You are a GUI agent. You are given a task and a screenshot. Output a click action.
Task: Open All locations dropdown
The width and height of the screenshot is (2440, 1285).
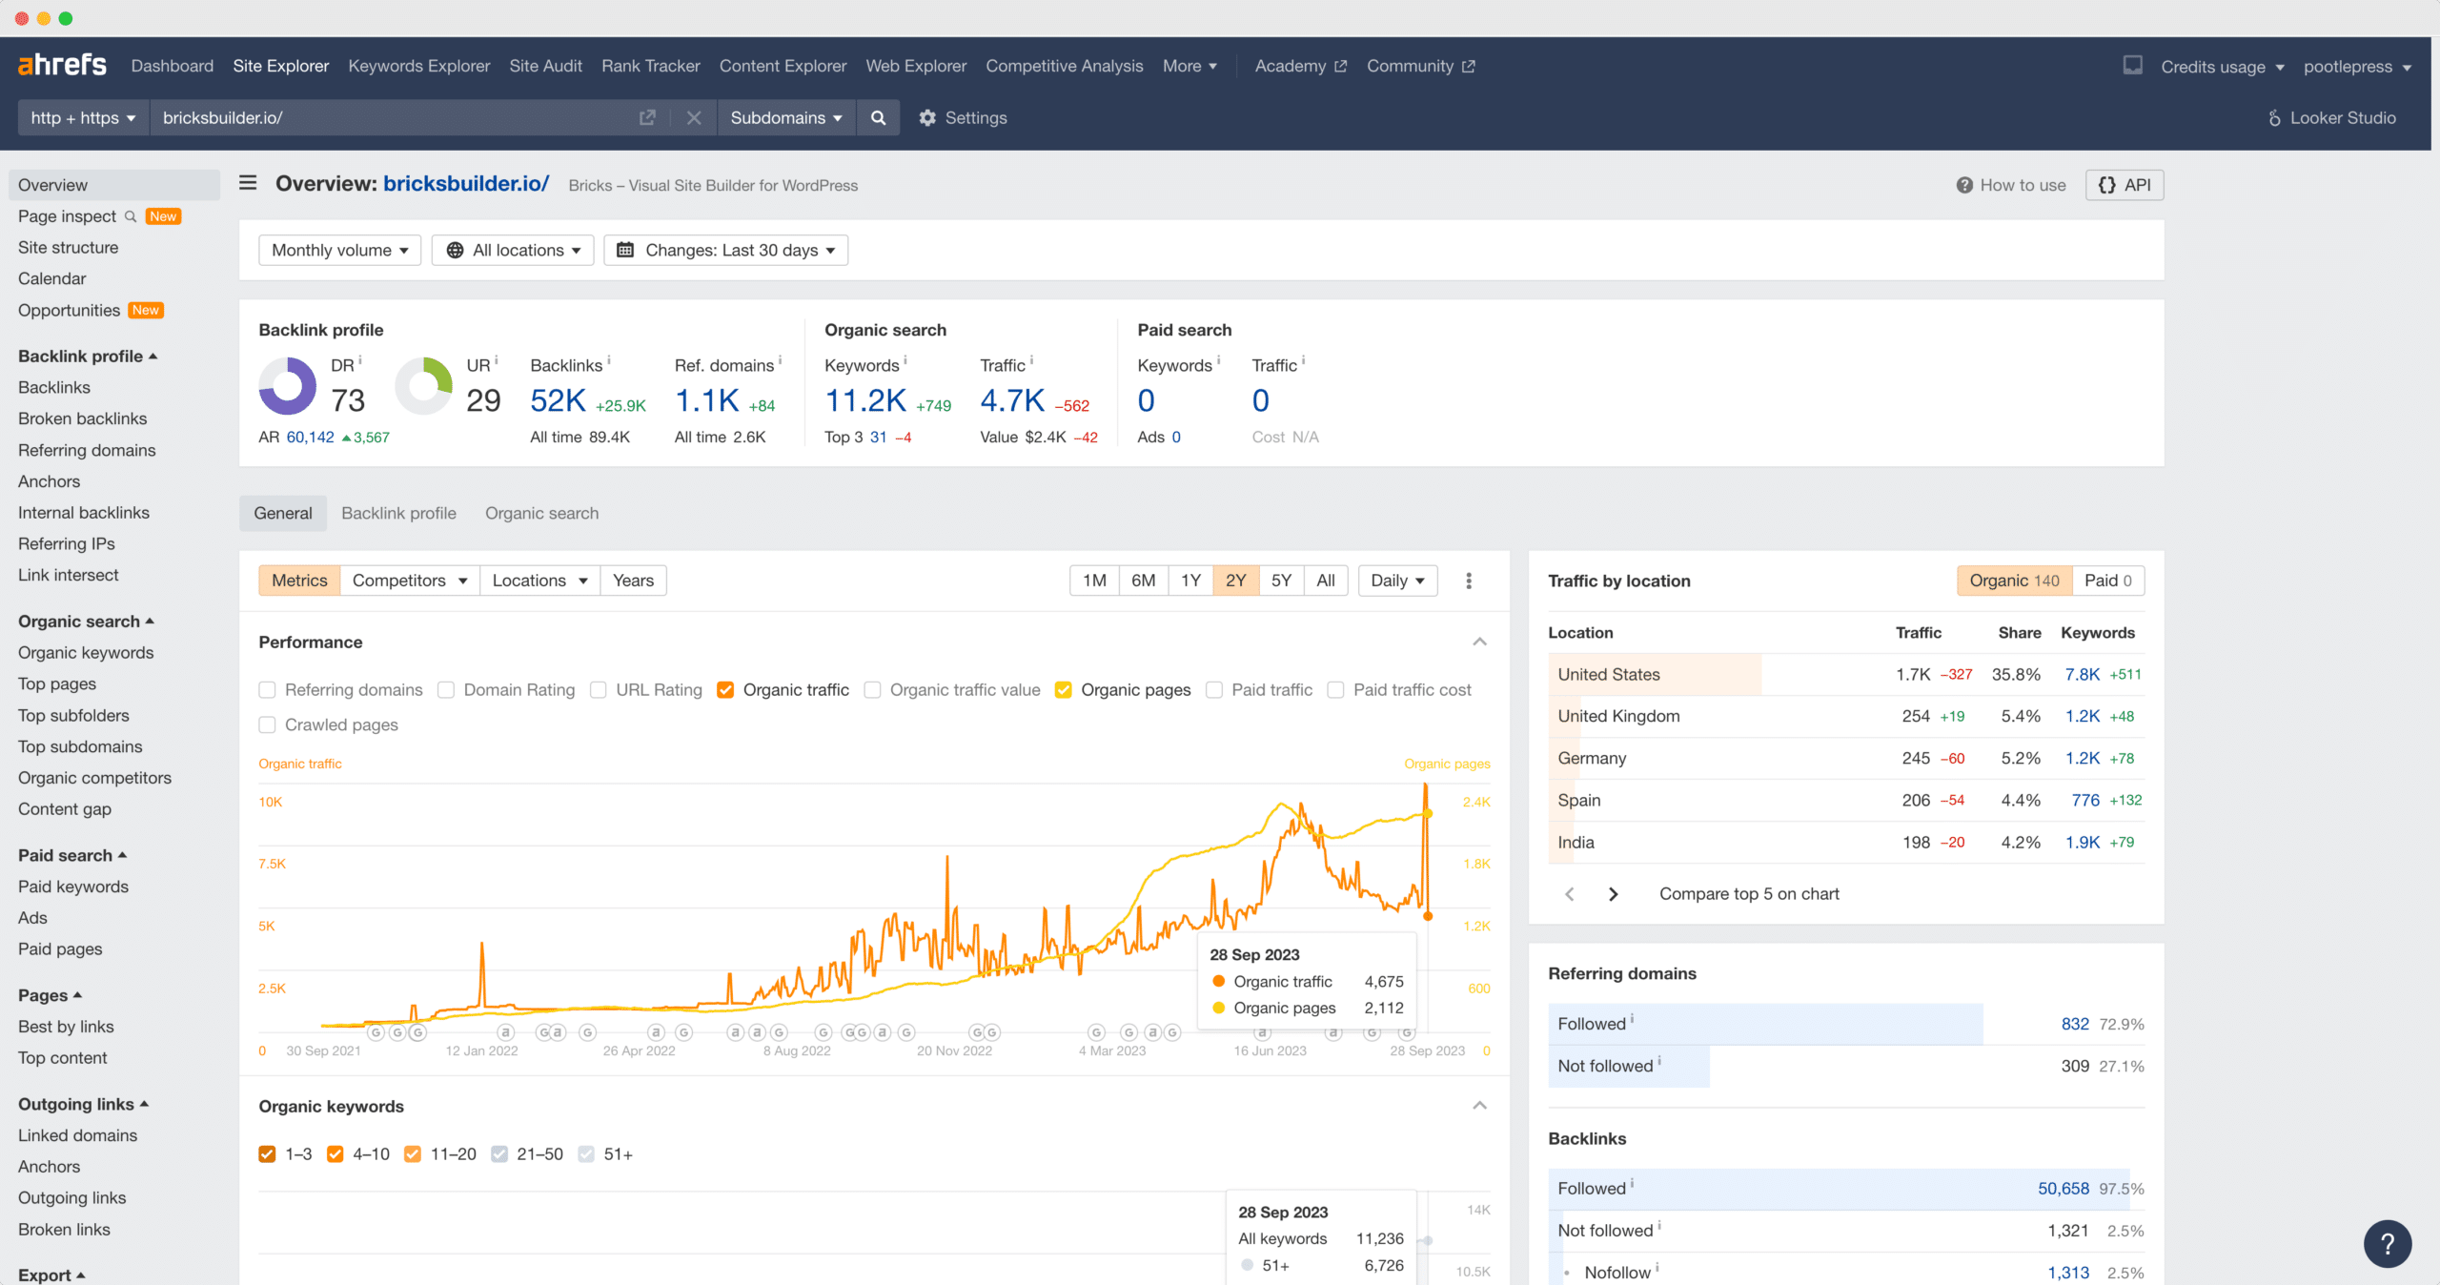coord(513,250)
